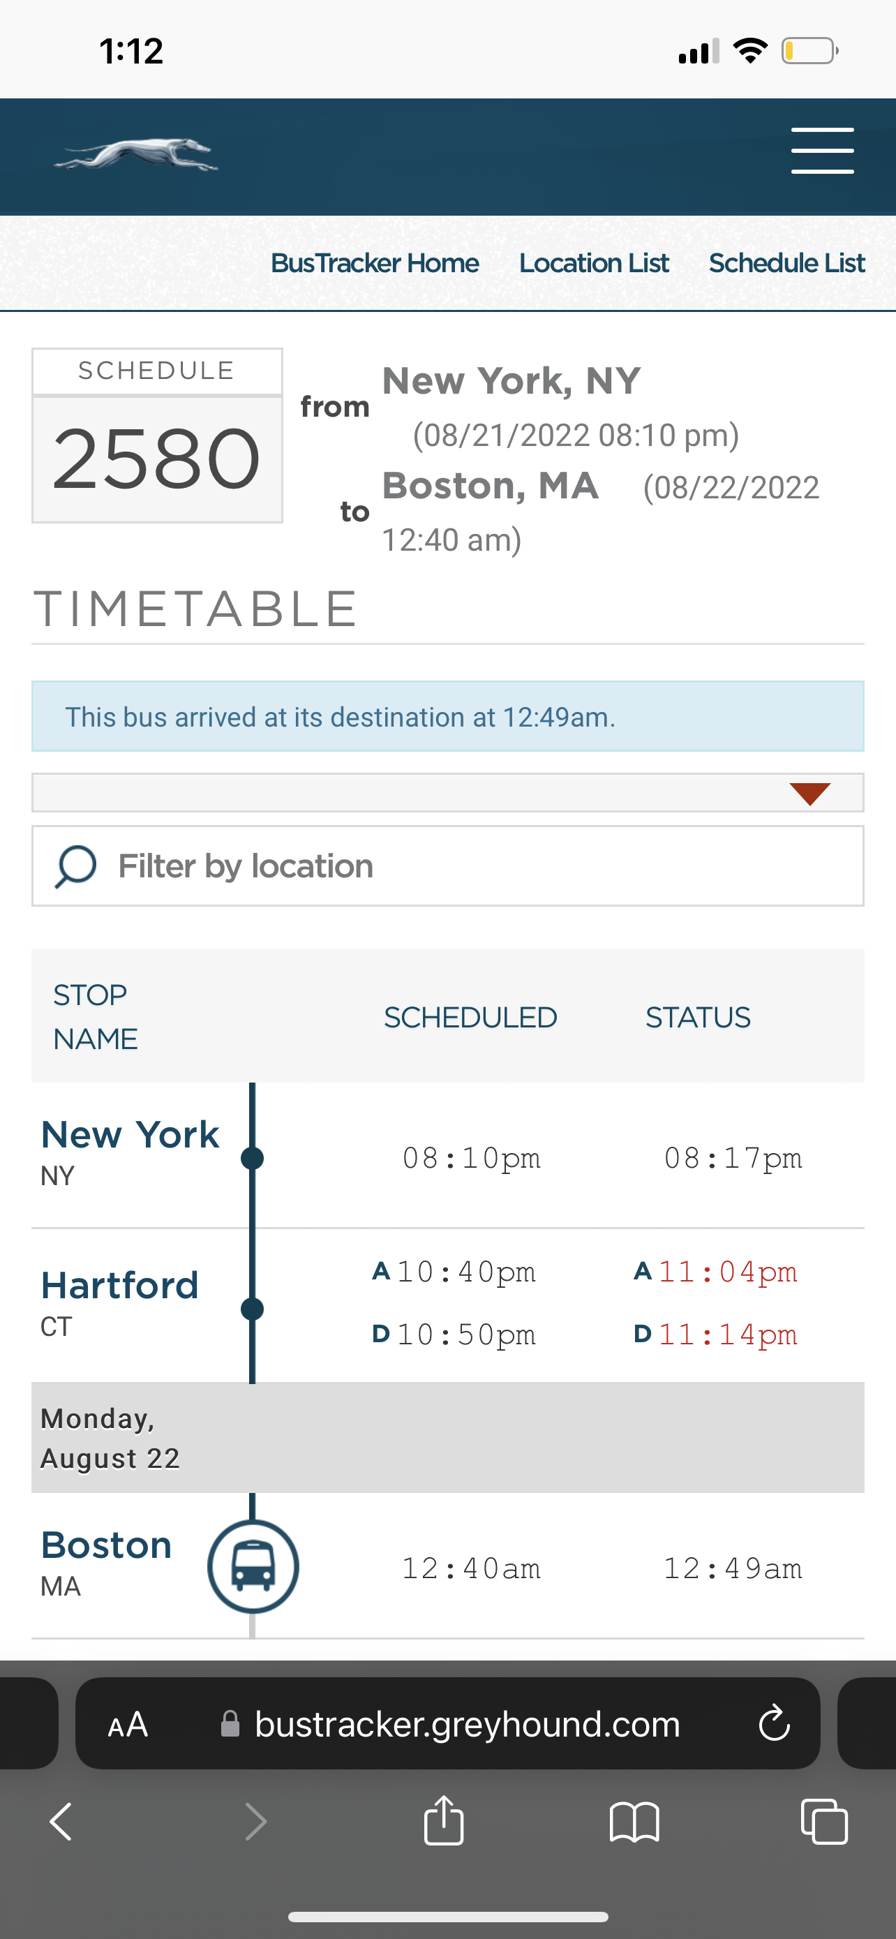Tap the search magnifier icon

(x=75, y=866)
